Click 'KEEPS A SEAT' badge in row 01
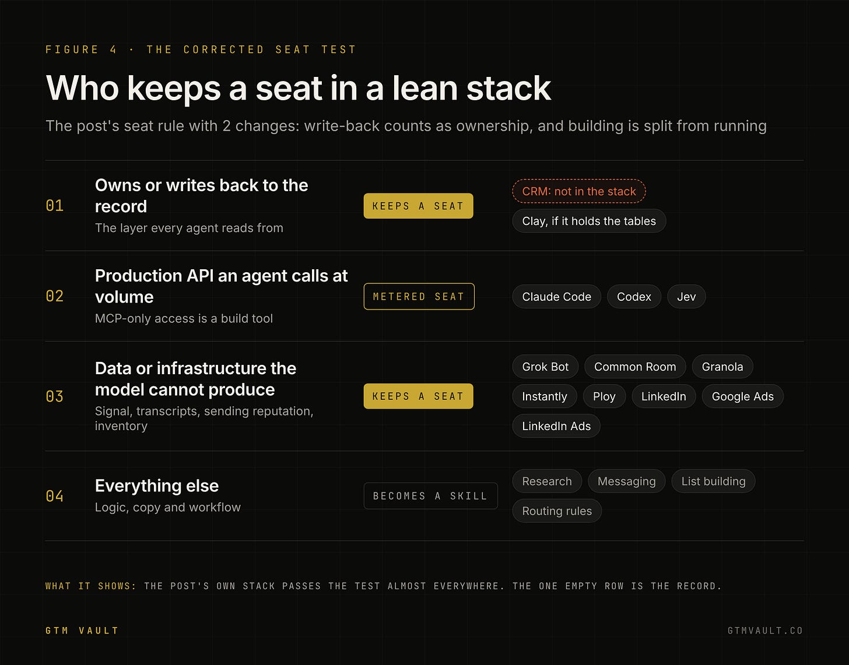 (x=418, y=206)
